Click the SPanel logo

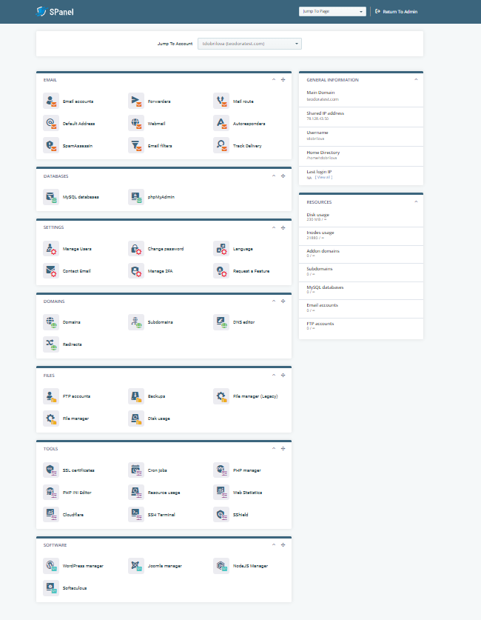click(x=55, y=11)
